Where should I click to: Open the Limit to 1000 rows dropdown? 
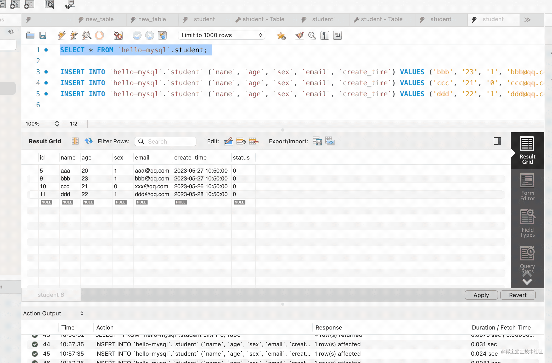tap(221, 35)
